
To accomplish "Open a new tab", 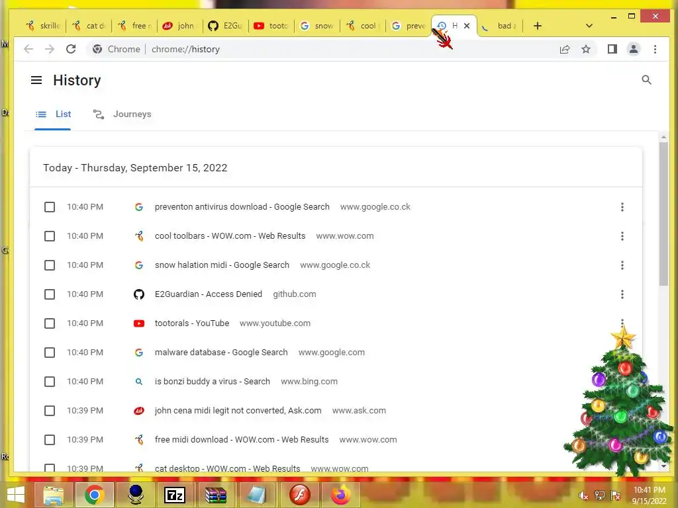I will (x=538, y=26).
